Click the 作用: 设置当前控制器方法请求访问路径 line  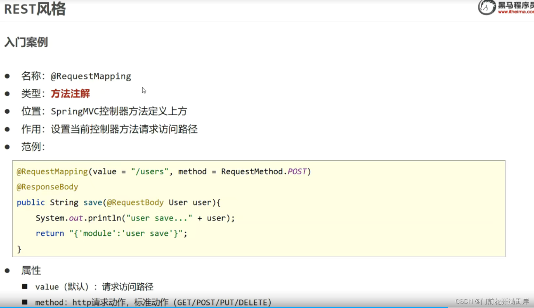109,129
